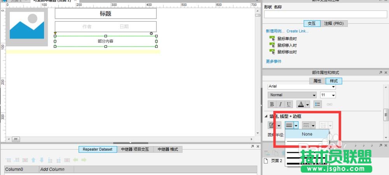Click the 鼠标单击时 event icon
Image resolution: width=389 pixels, height=175 pixels.
(272, 39)
